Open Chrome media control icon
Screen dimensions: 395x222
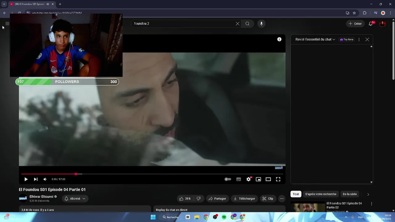[x=376, y=13]
